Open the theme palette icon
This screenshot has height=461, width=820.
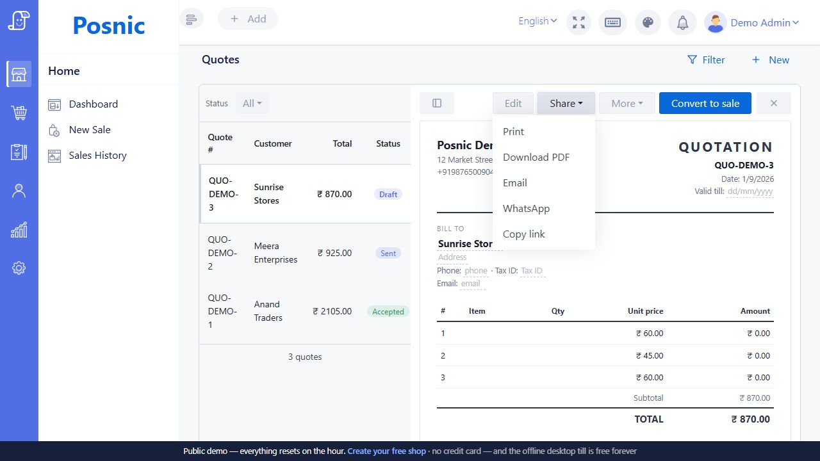[648, 22]
